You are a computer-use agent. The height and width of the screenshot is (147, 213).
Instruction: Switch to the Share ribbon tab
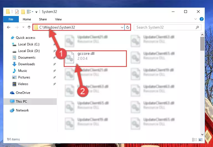click(43, 19)
